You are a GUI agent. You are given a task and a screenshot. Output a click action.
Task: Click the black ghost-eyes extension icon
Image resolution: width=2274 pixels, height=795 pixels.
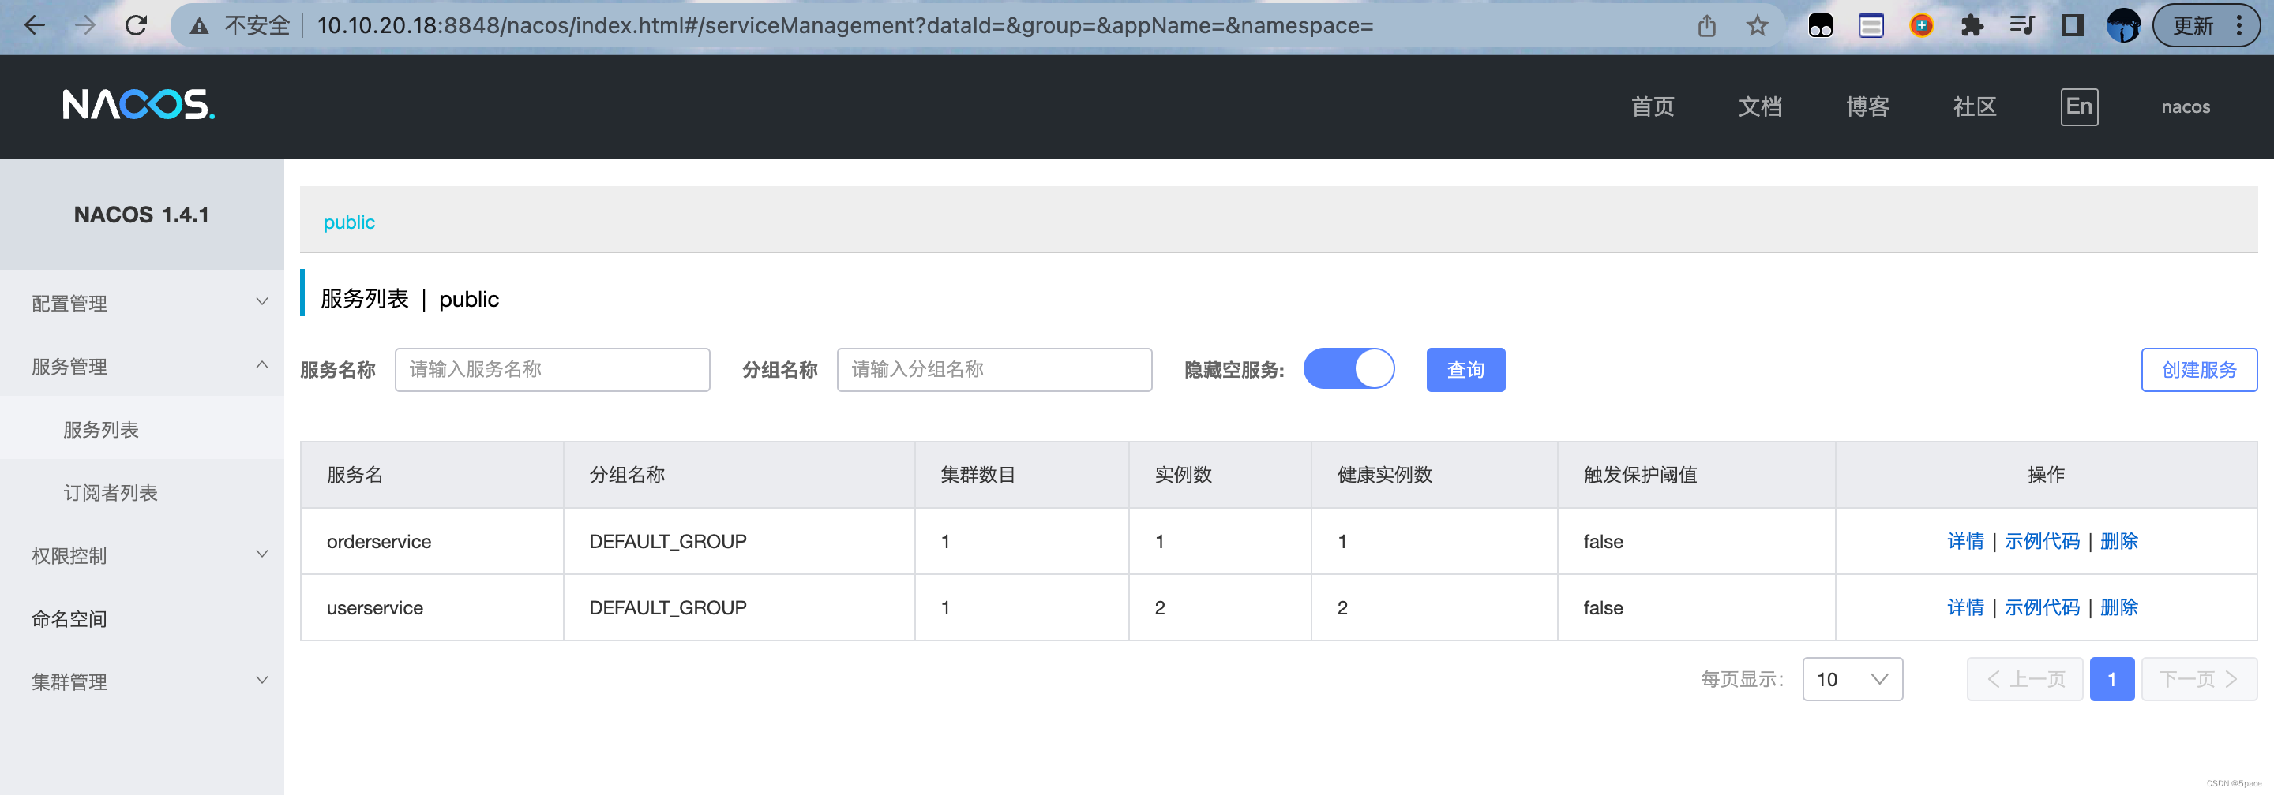1820,25
